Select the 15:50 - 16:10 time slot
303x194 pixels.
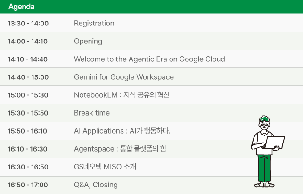(27, 131)
